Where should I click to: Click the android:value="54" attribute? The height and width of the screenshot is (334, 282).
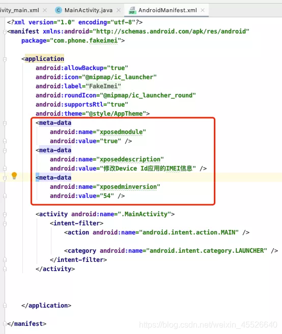(x=82, y=196)
